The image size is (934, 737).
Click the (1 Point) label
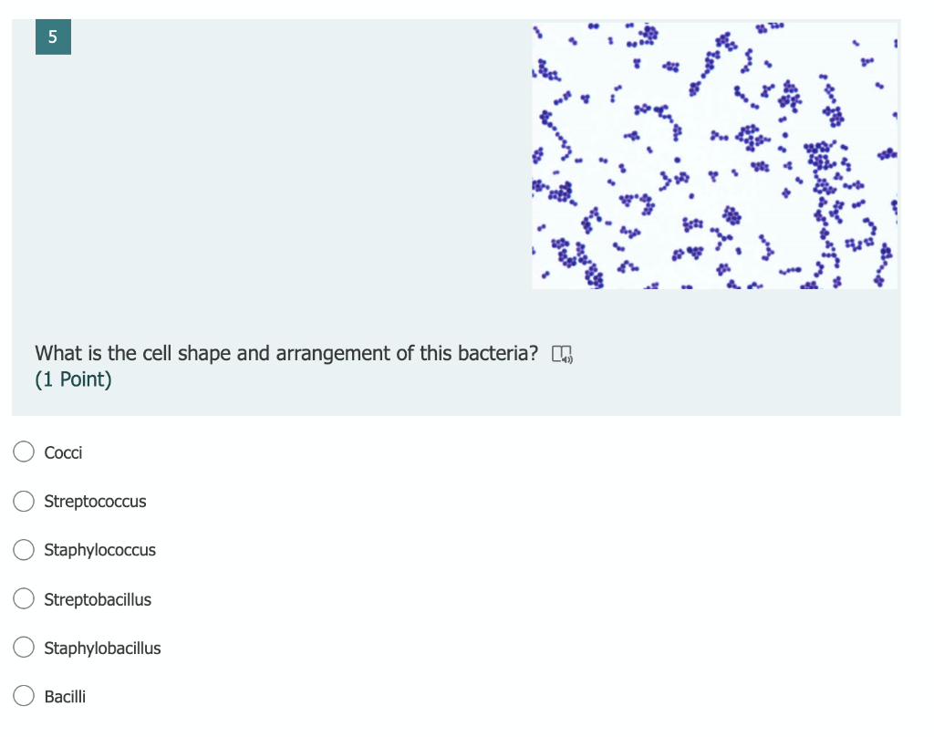pos(73,379)
